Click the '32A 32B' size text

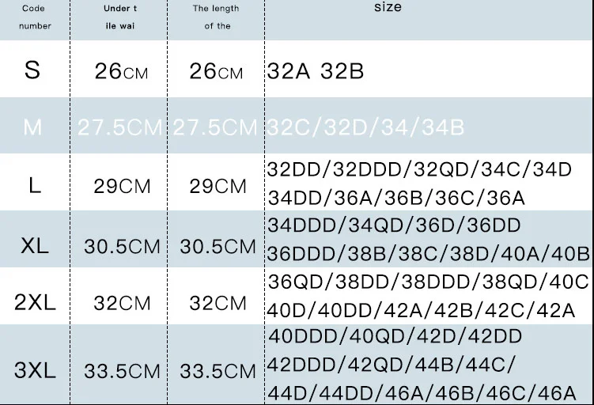pyautogui.click(x=316, y=71)
